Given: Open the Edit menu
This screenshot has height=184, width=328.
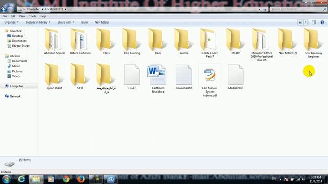Looking at the screenshot, I should [x=13, y=16].
